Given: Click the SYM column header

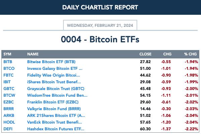Looking at the screenshot, I should (7, 54).
